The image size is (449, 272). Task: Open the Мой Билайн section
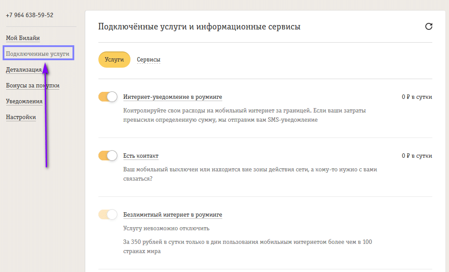click(23, 38)
